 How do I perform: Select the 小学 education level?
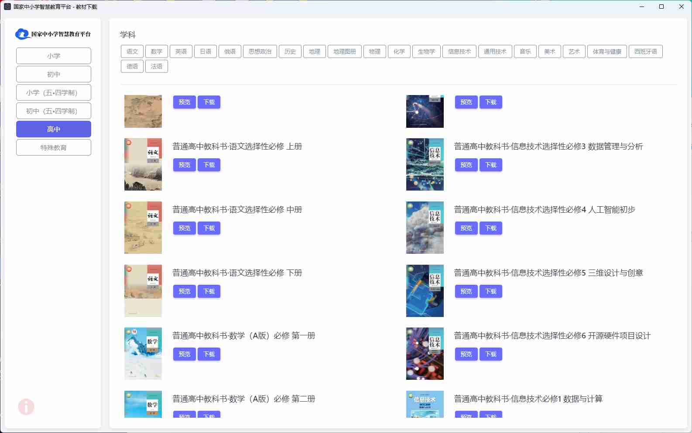[x=54, y=56]
